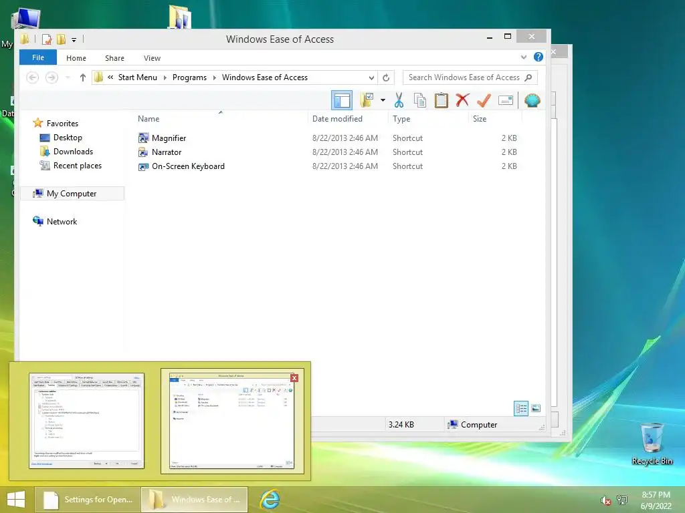This screenshot has height=513, width=685.
Task: Select the Recycle Bin desktop icon
Action: pyautogui.click(x=652, y=444)
